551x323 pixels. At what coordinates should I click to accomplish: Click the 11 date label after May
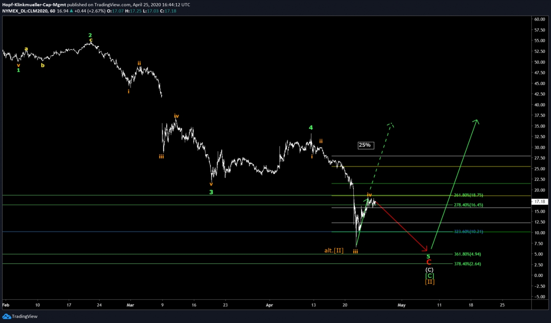pos(439,305)
